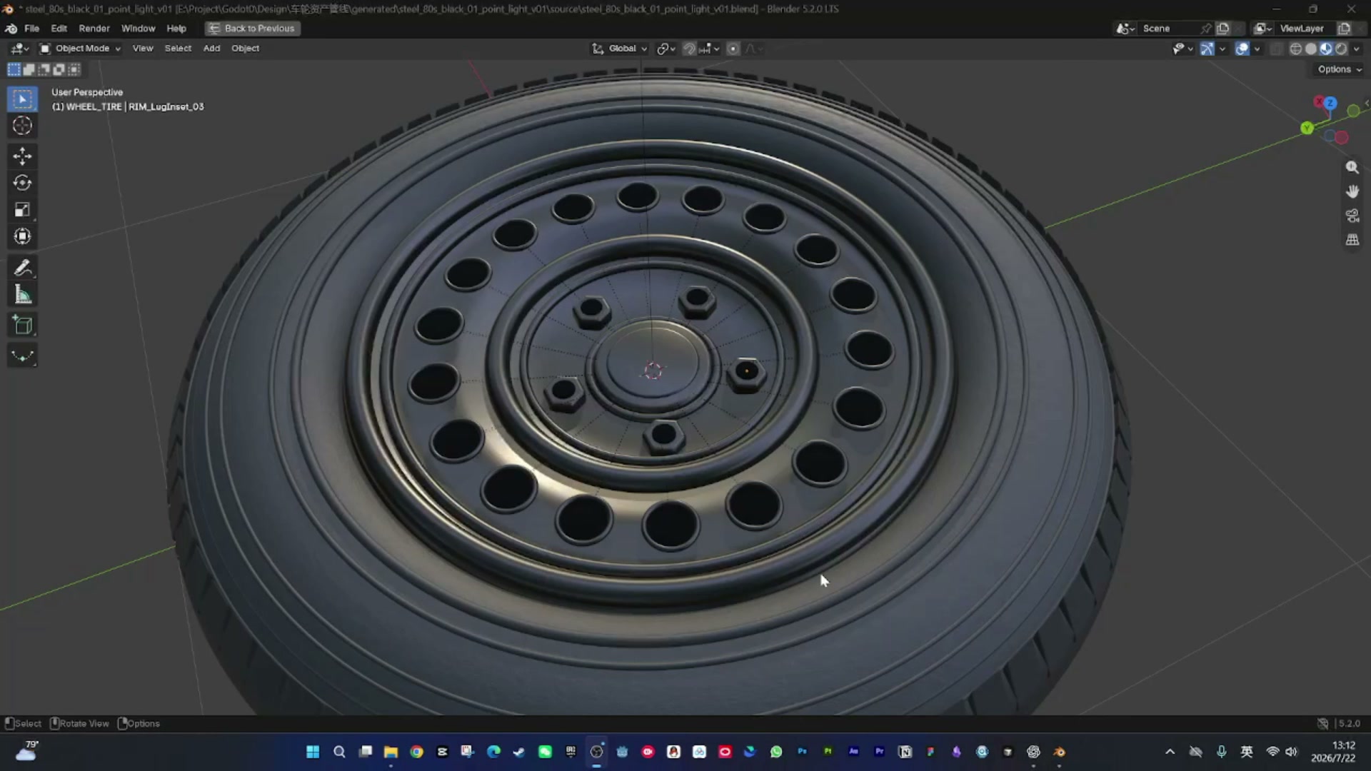Open the Edit menu
The image size is (1371, 771).
click(x=59, y=29)
